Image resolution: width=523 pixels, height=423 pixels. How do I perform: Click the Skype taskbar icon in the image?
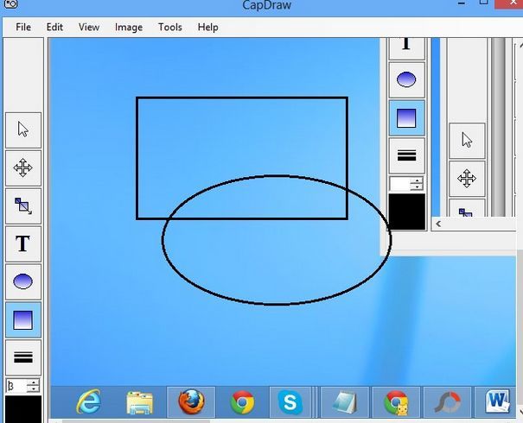pyautogui.click(x=290, y=402)
